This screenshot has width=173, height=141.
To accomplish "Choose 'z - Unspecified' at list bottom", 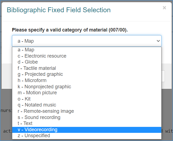I will (87, 136).
